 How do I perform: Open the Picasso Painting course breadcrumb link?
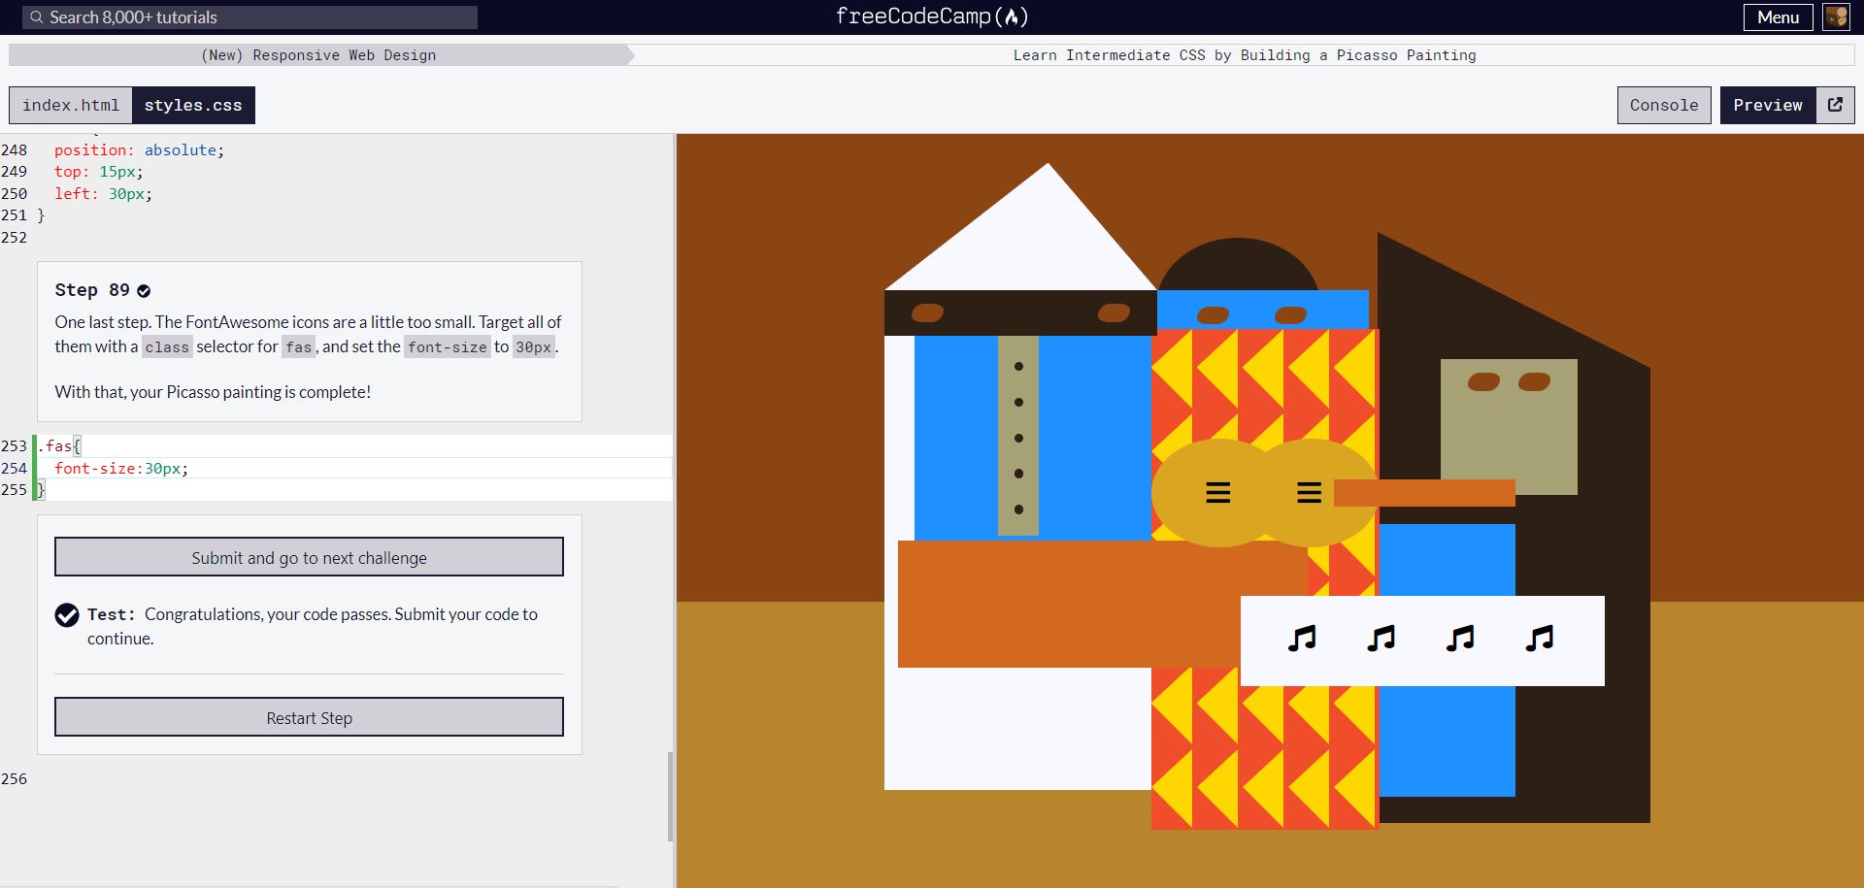pyautogui.click(x=1245, y=55)
